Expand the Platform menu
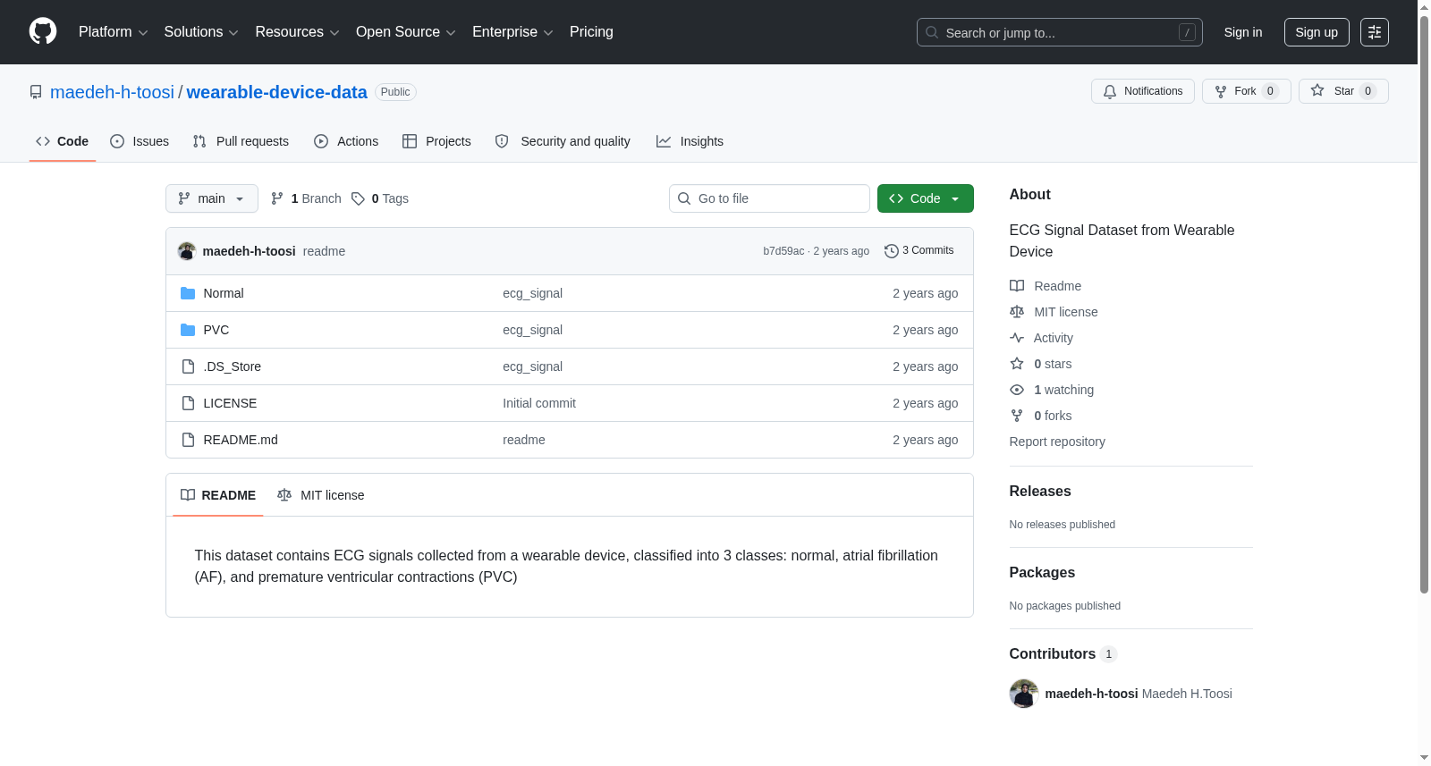1431x766 pixels. point(114,32)
